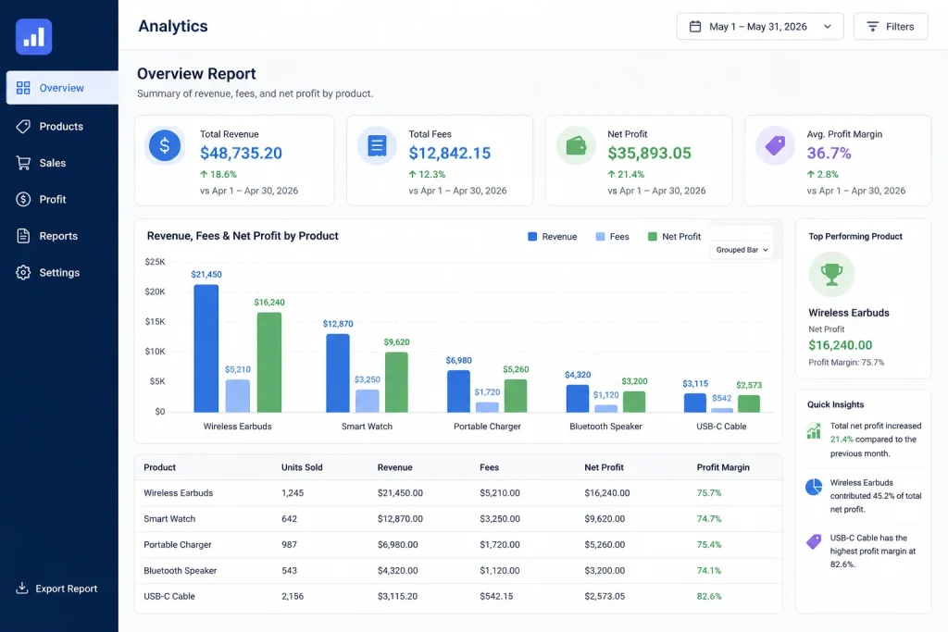Sort by the Profit Margin column header
The image size is (948, 632).
[x=723, y=467]
